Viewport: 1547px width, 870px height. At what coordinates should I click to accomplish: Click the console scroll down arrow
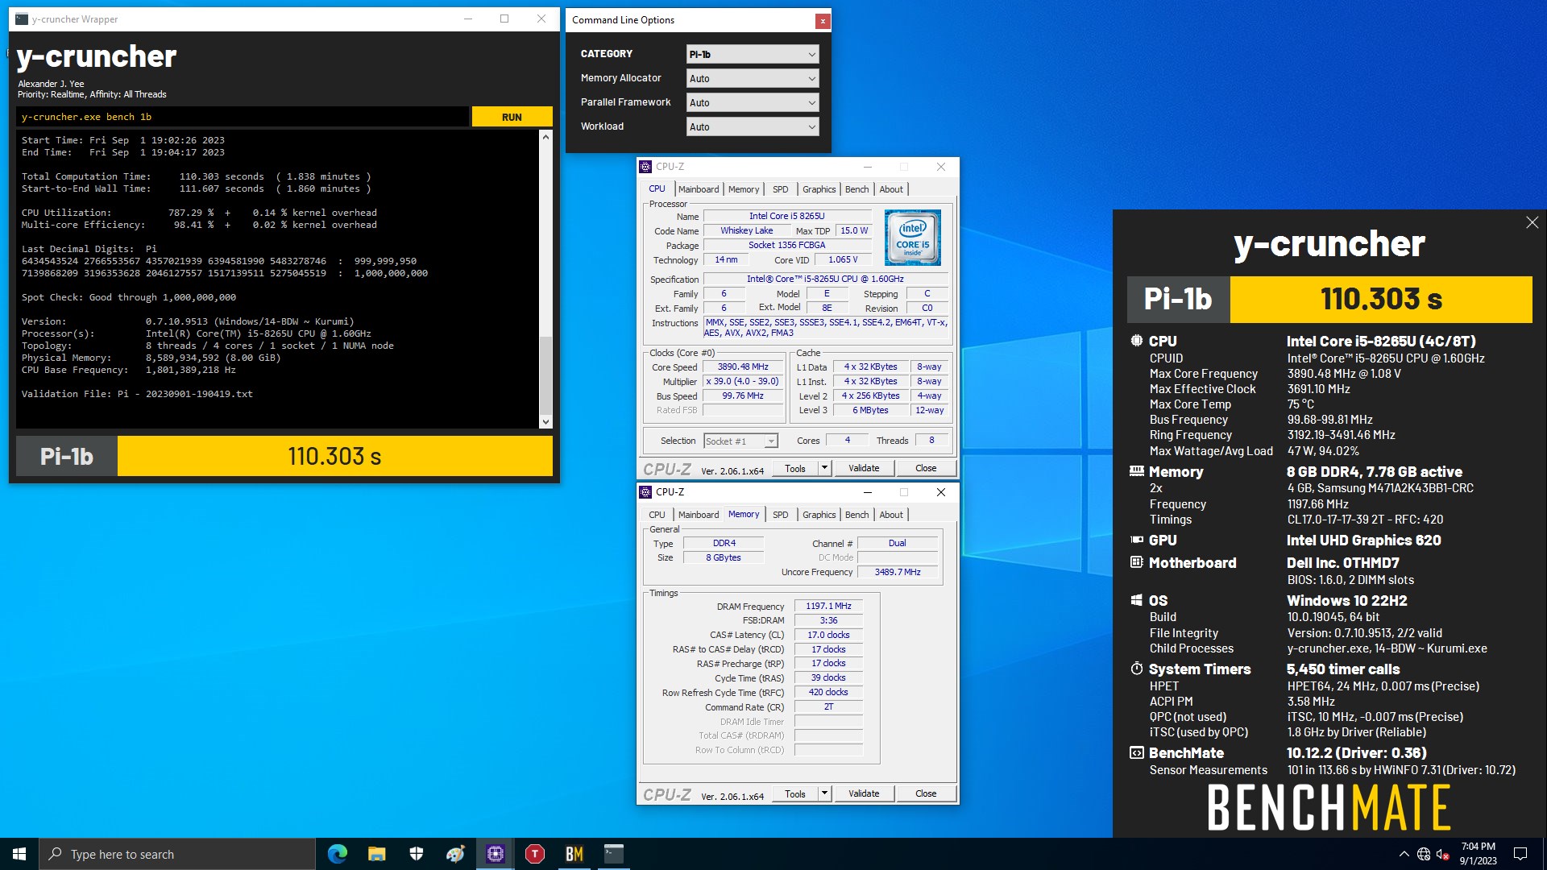pyautogui.click(x=545, y=421)
